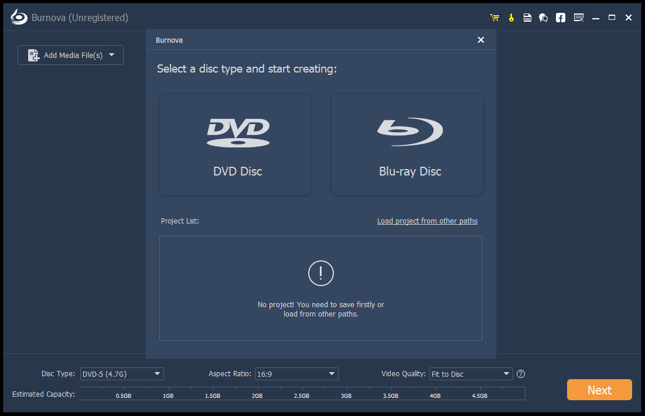Click Load project from other paths
The width and height of the screenshot is (645, 416).
coord(428,221)
